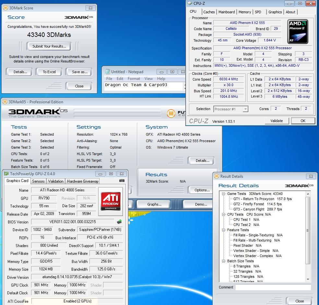Select GT3 - Canyon Flight result row

click(257, 209)
